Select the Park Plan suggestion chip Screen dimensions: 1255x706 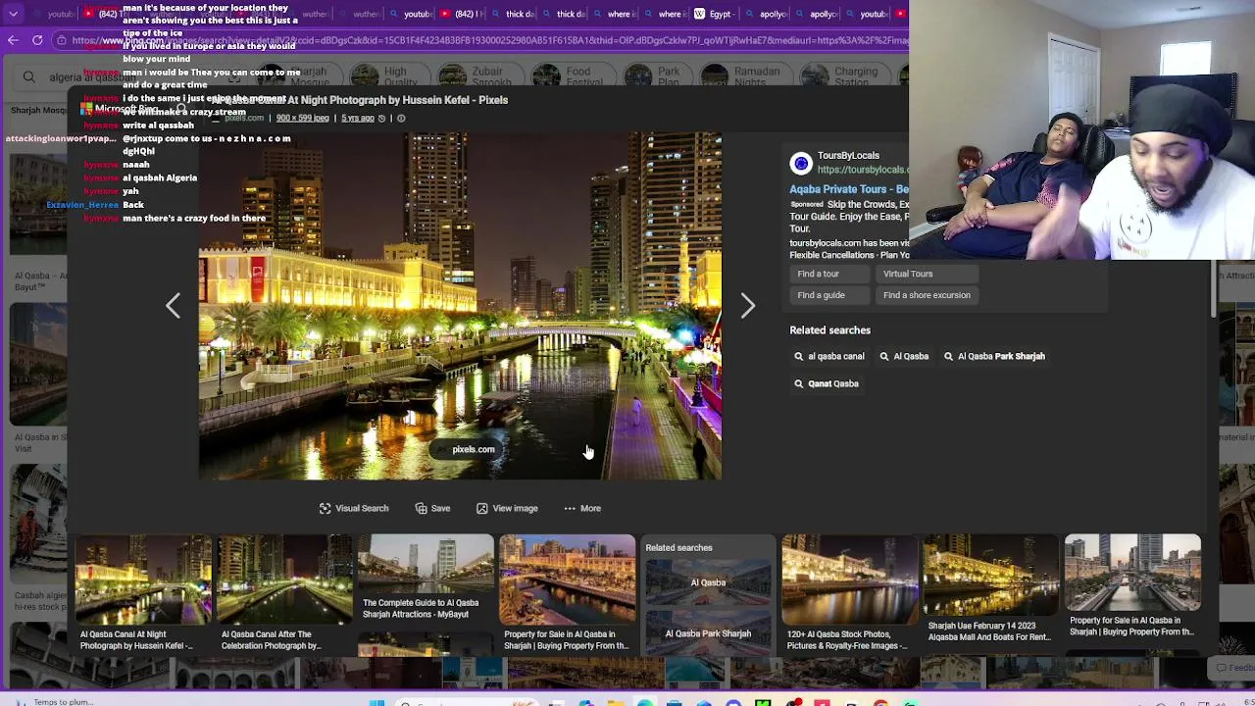coord(656,76)
